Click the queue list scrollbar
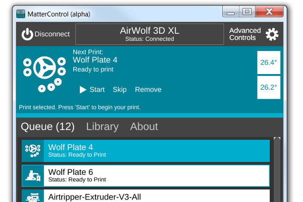 277,170
